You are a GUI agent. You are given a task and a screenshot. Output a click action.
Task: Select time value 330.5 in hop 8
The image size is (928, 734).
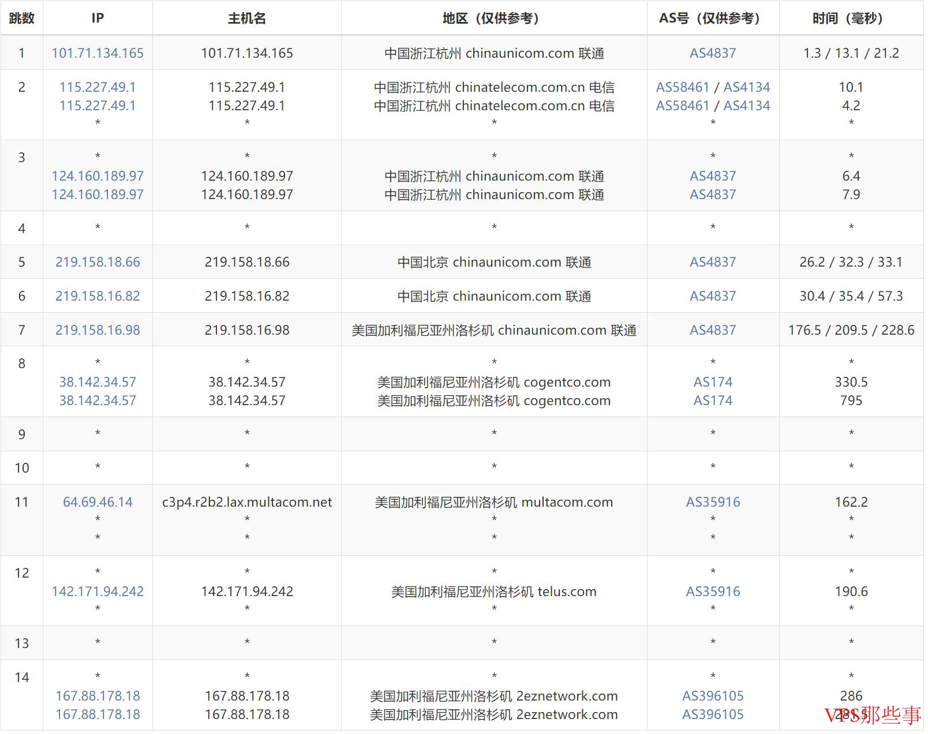click(x=851, y=382)
